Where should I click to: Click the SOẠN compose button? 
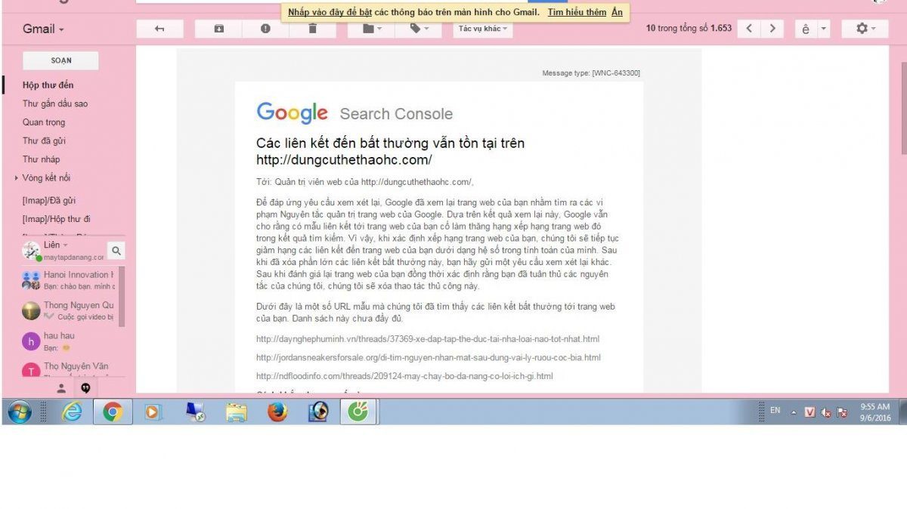point(60,60)
